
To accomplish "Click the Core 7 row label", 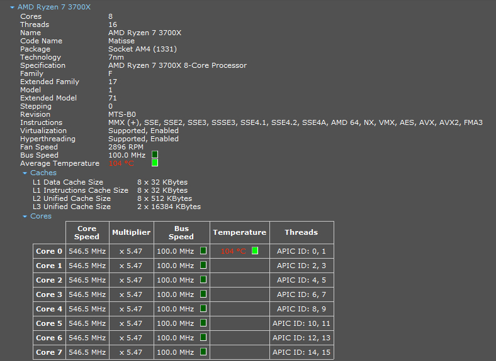I will [49, 352].
